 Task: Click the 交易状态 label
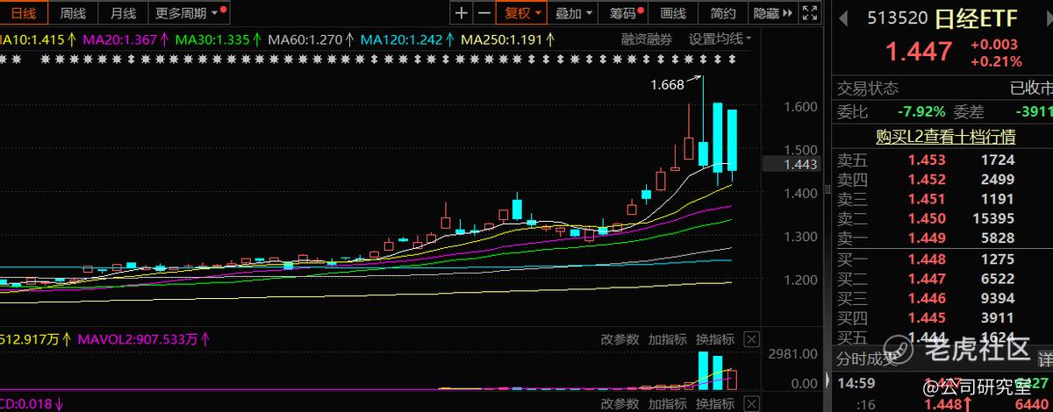867,89
